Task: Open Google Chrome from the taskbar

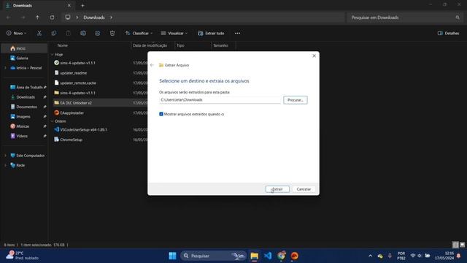Action: [281, 256]
